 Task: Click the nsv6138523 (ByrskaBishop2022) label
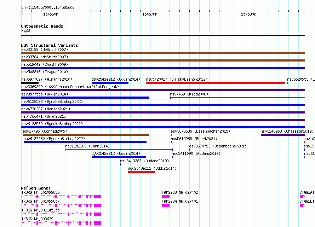[52, 101]
